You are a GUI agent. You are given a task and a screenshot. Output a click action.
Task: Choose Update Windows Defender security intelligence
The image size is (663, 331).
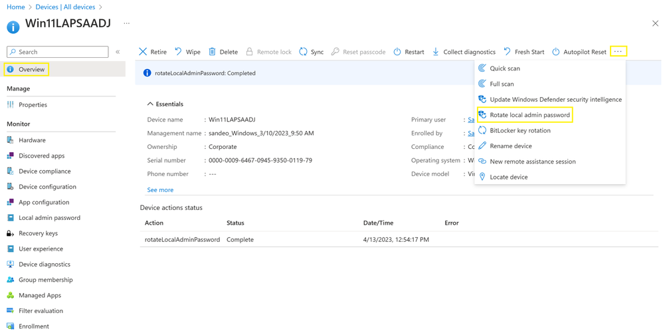[x=549, y=100]
